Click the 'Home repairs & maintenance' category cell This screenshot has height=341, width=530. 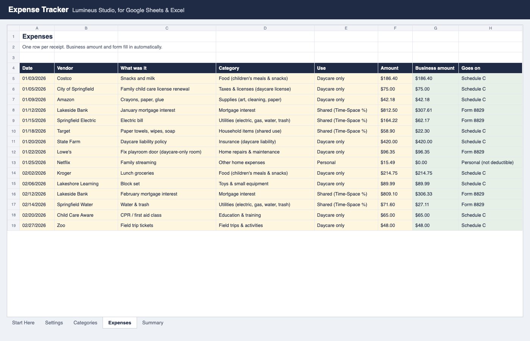[x=265, y=152]
